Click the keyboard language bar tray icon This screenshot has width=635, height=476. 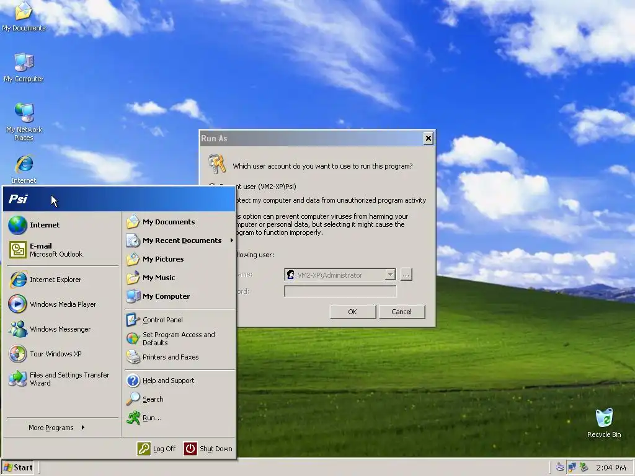(560, 467)
